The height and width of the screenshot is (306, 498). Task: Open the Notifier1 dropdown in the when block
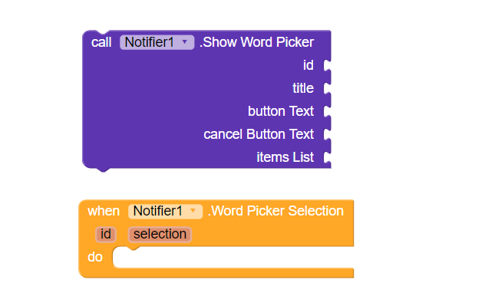coord(165,211)
